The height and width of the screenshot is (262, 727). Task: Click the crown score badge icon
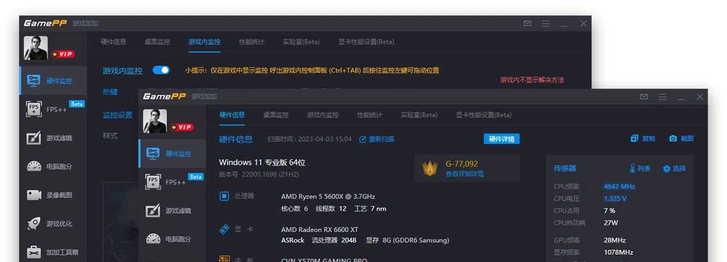coord(430,169)
